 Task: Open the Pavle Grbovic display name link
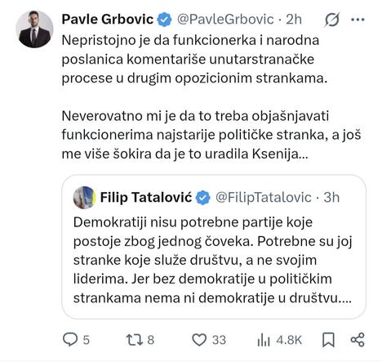tap(108, 20)
